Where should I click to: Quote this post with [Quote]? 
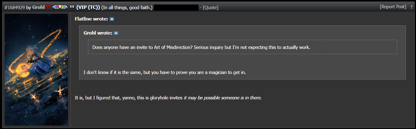[x=210, y=7]
